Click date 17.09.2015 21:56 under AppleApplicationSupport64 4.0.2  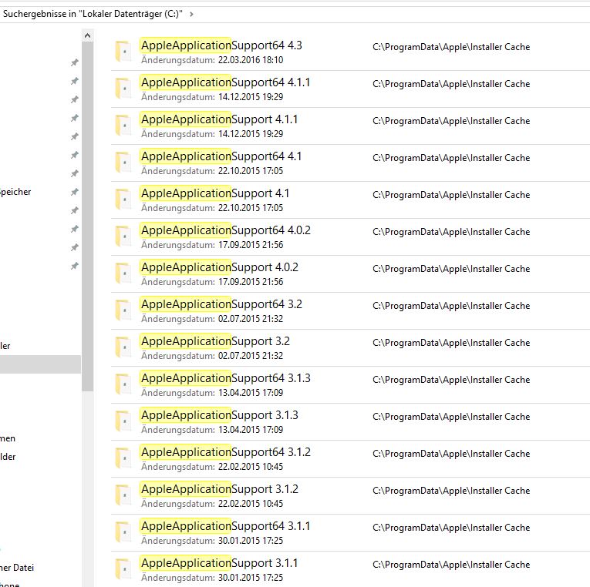click(251, 245)
